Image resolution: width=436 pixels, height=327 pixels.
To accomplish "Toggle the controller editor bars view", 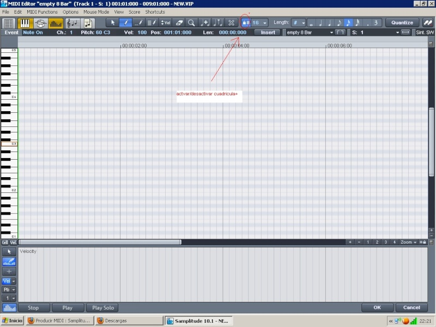I will [x=56, y=23].
